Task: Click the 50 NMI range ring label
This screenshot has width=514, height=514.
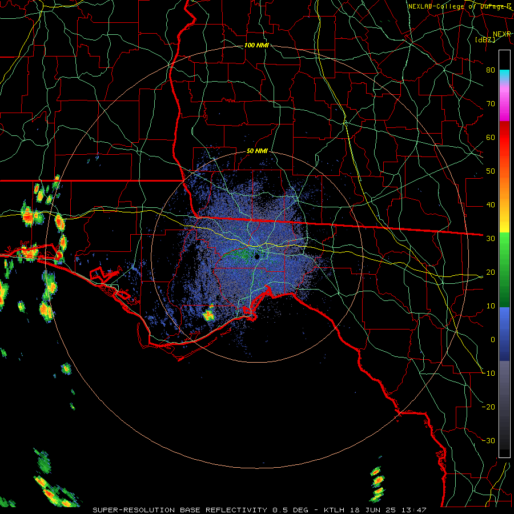Action: point(257,151)
